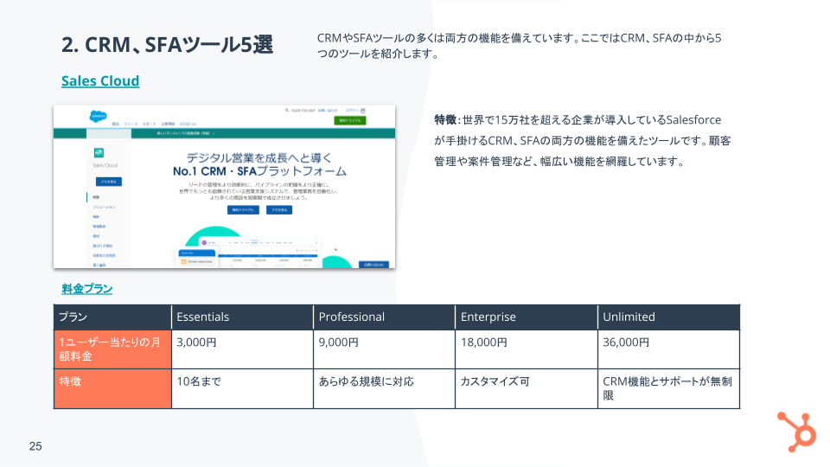Click the 3,000円 price cell

click(x=242, y=349)
